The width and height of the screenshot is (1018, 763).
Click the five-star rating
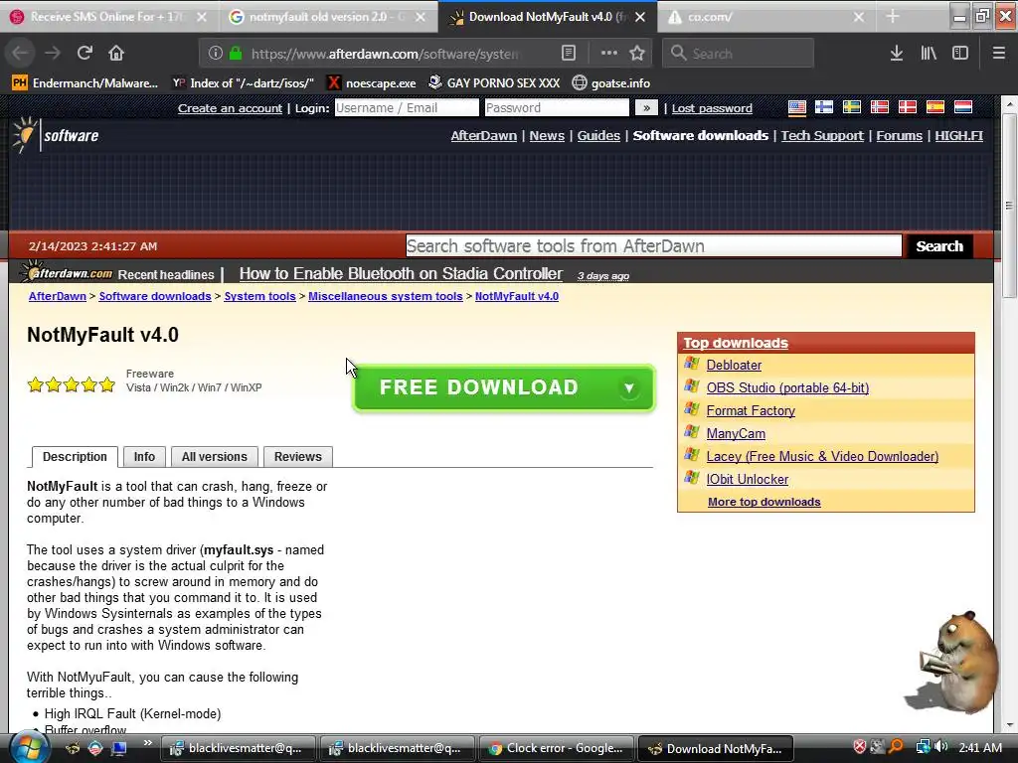pyautogui.click(x=72, y=385)
